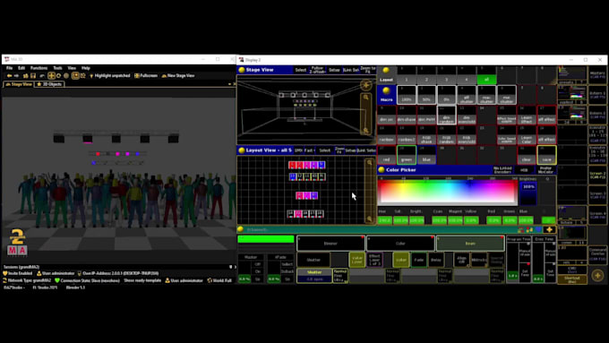
Task: Click Select in Stage View title bar
Action: click(300, 70)
